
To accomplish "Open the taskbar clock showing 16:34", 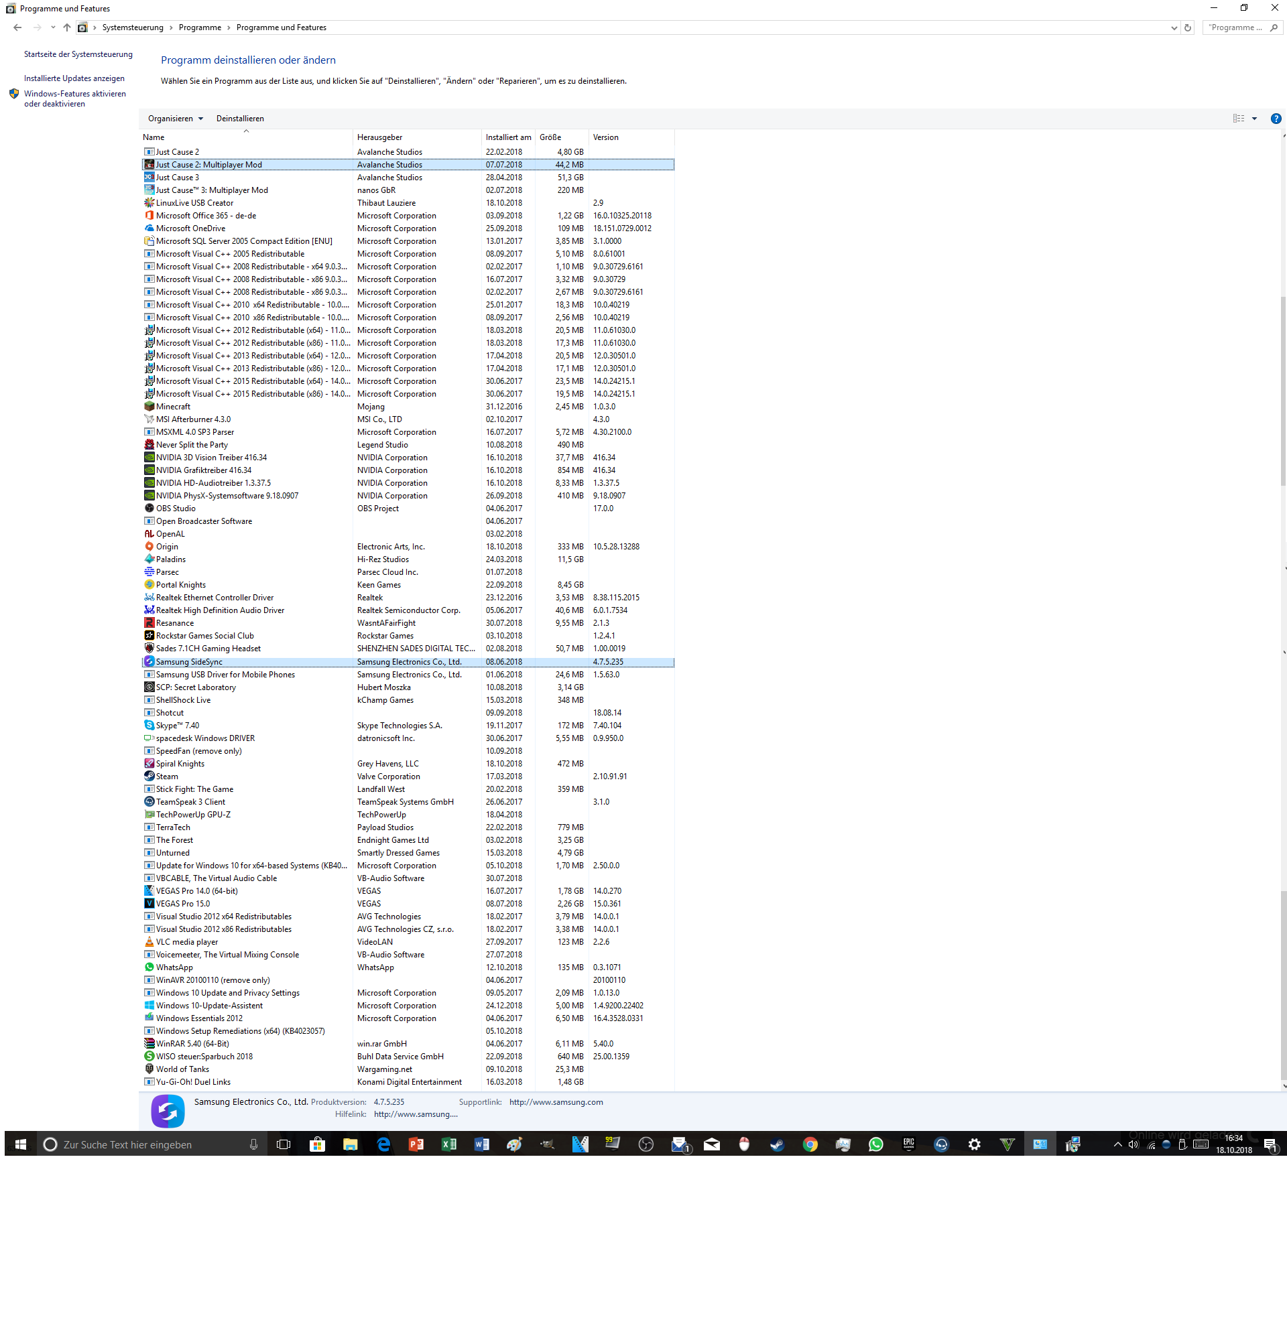I will point(1233,1144).
